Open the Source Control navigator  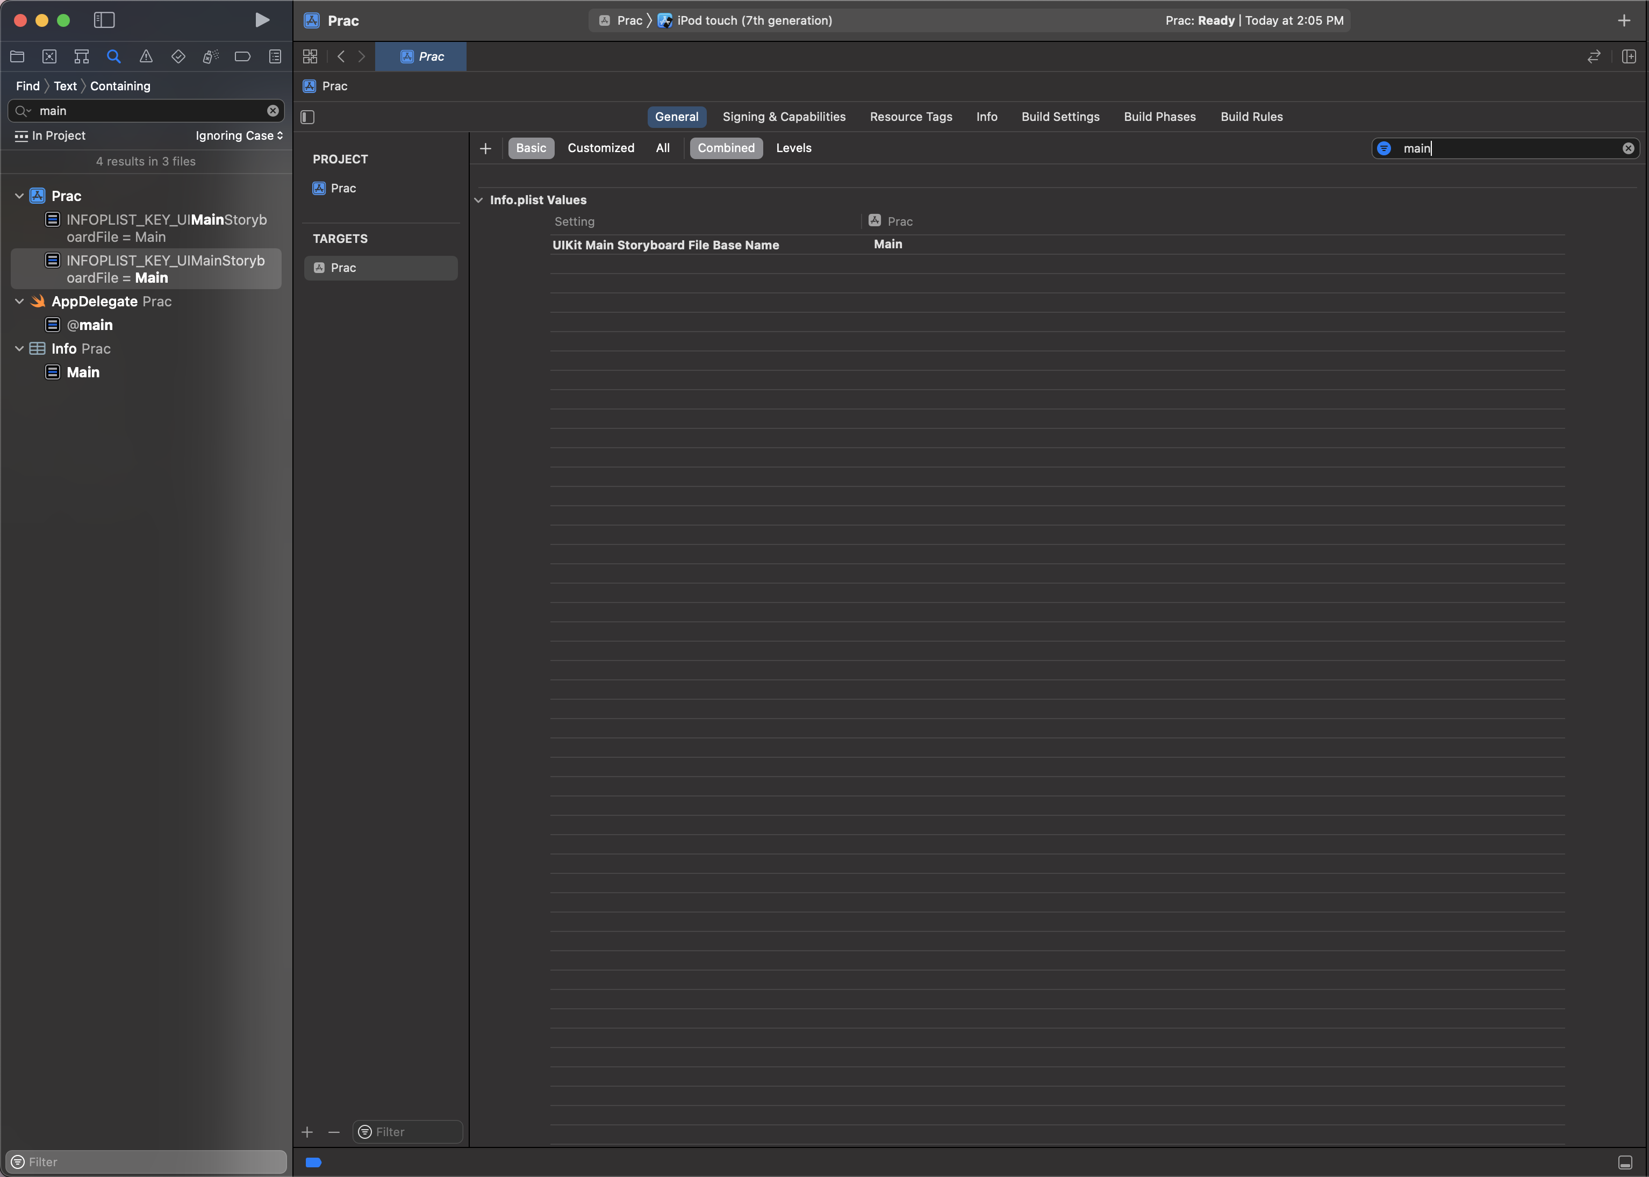49,56
